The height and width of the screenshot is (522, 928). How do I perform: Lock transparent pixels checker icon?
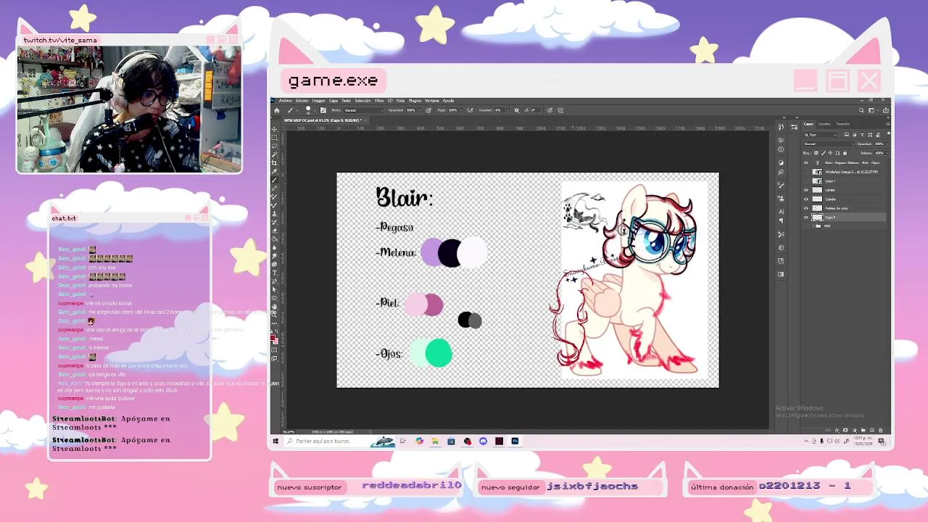[816, 153]
